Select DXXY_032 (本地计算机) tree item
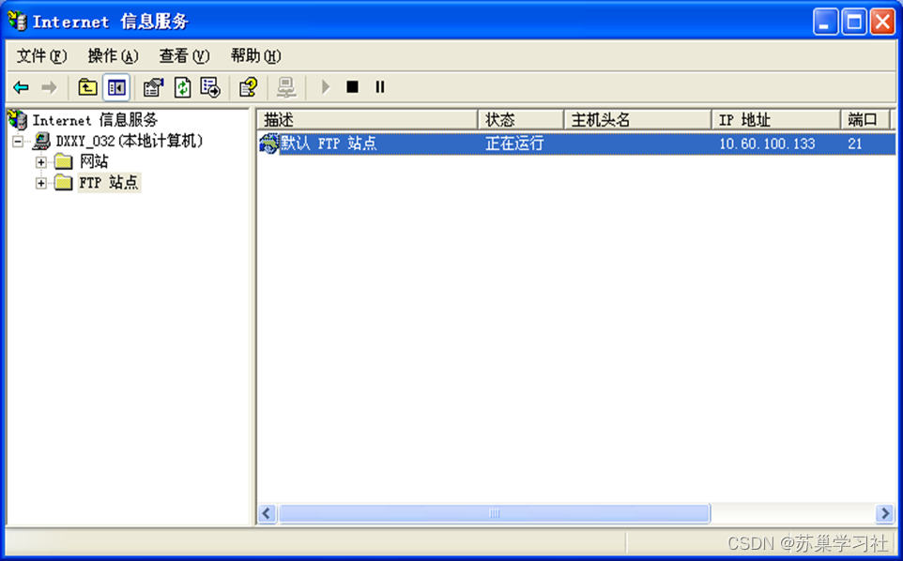 point(129,141)
